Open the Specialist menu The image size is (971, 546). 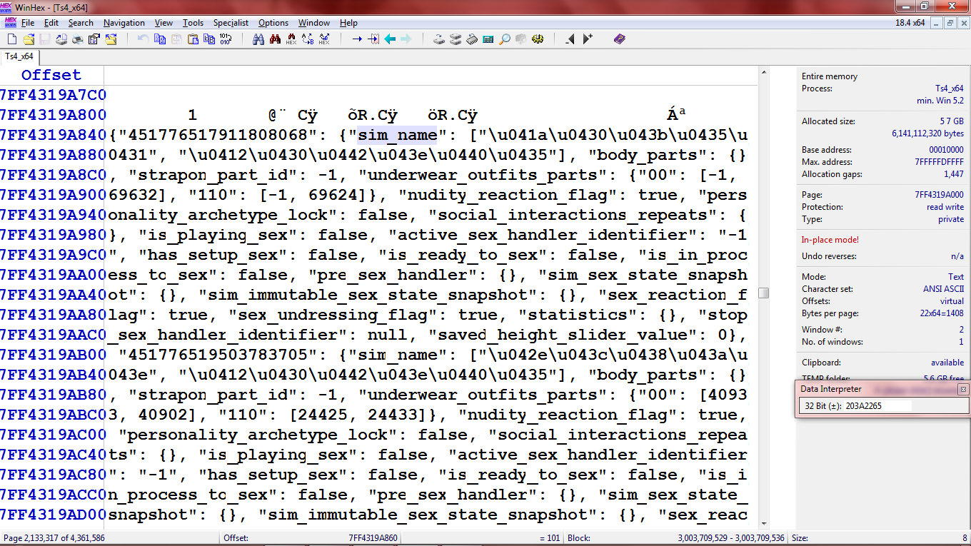click(231, 23)
